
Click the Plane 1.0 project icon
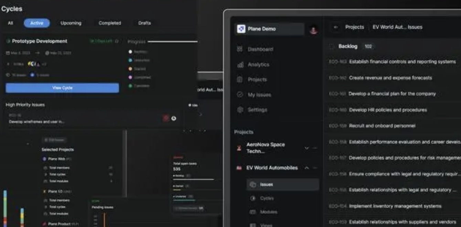point(44,191)
